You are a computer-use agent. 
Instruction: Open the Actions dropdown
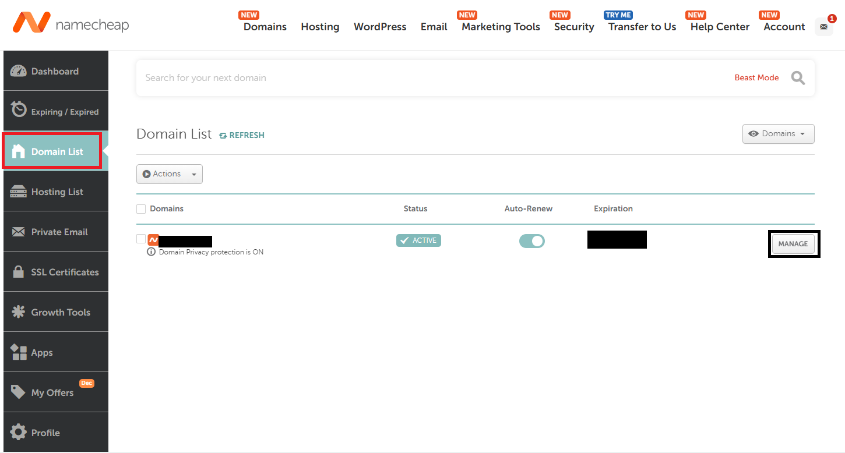pos(169,174)
